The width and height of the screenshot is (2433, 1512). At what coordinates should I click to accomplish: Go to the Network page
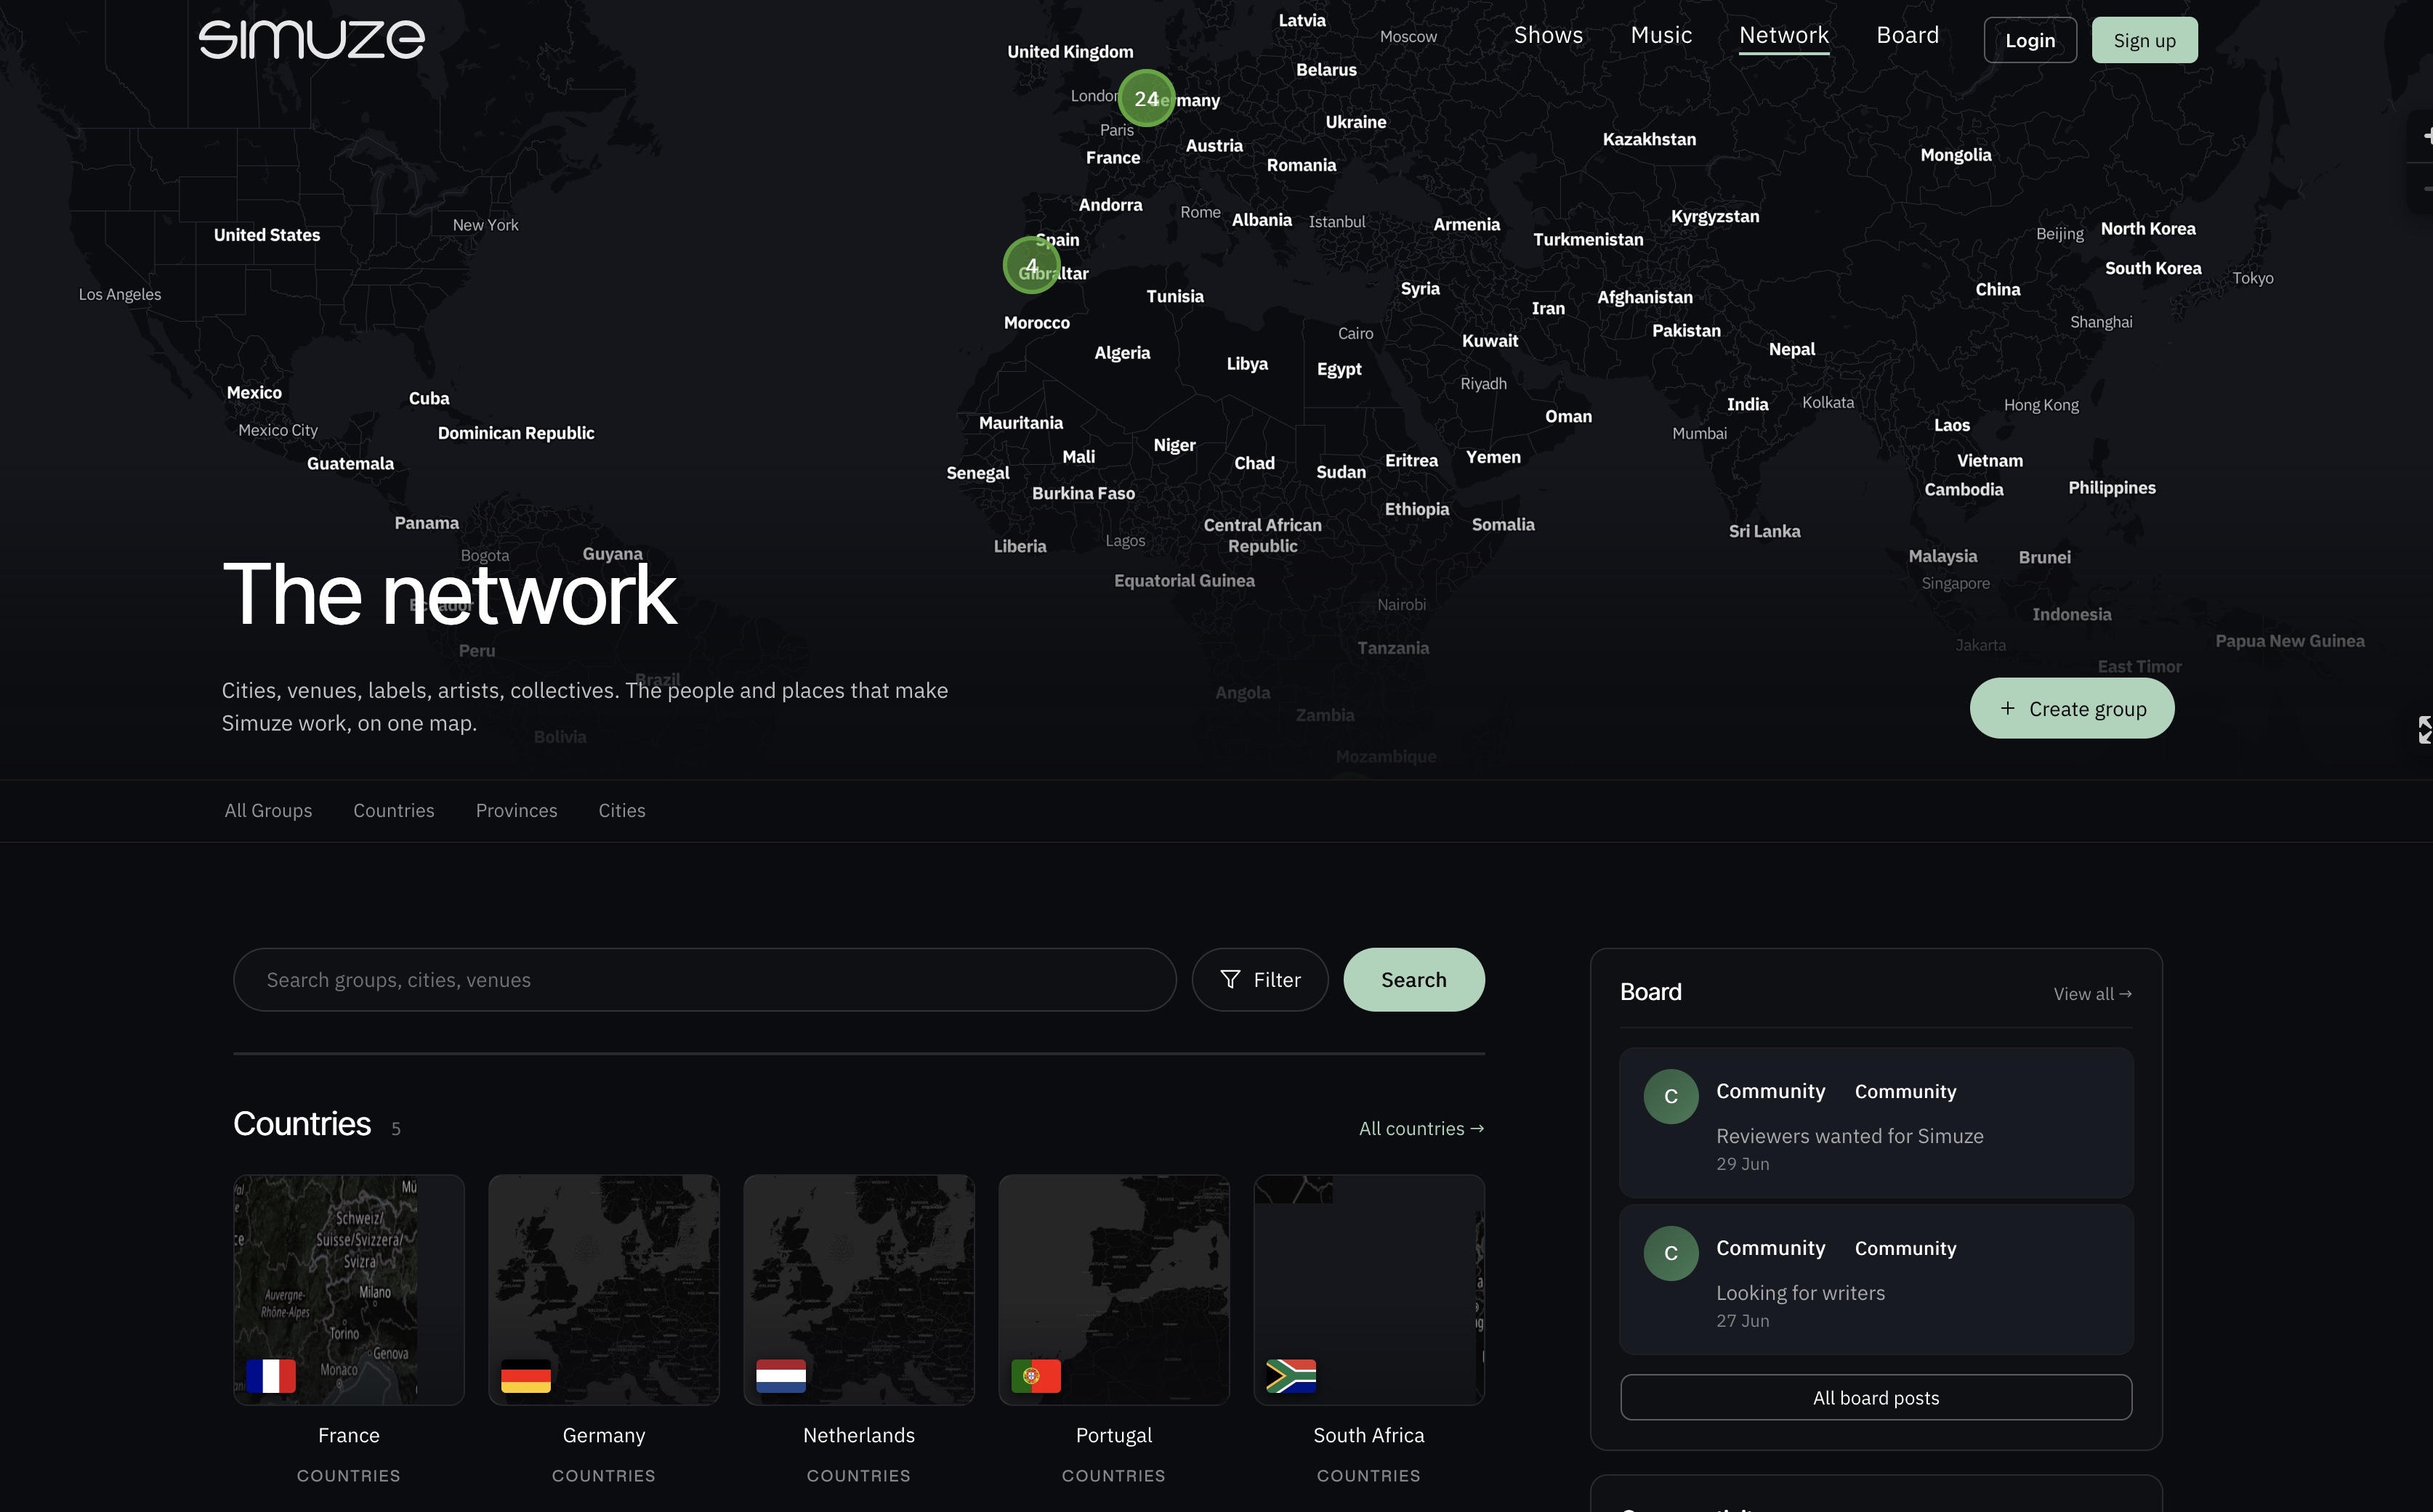[1784, 35]
